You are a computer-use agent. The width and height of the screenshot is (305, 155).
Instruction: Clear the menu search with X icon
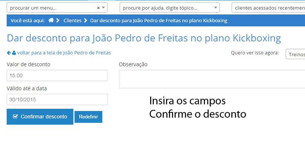(x=98, y=8)
